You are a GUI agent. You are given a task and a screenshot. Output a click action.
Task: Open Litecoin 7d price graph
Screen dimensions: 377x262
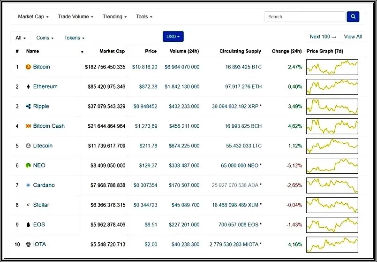[x=332, y=146]
